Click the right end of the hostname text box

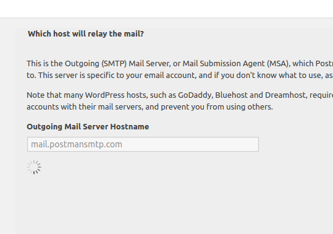click(x=253, y=144)
